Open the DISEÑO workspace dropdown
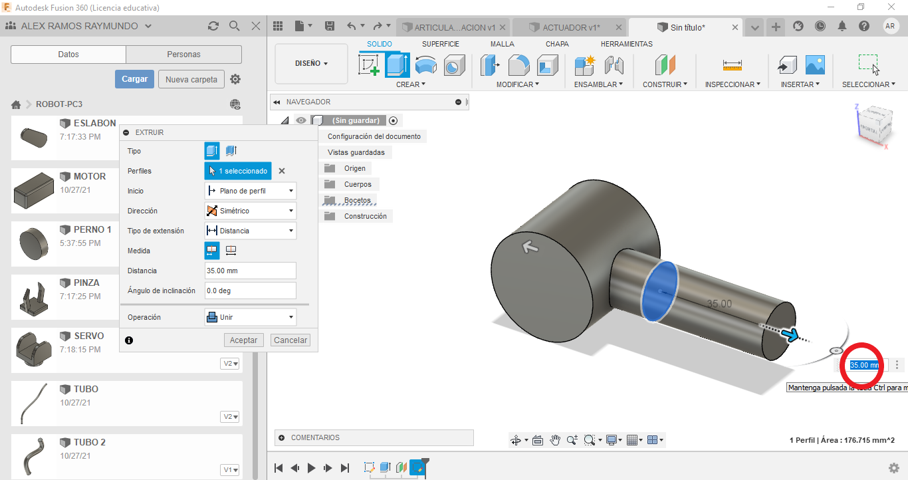 click(x=311, y=64)
